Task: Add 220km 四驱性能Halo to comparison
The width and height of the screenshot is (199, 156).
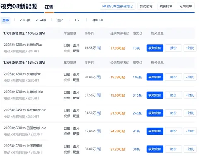Action: click(190, 131)
